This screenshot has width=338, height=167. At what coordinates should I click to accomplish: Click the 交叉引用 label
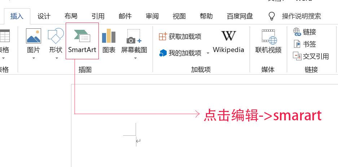coord(316,56)
